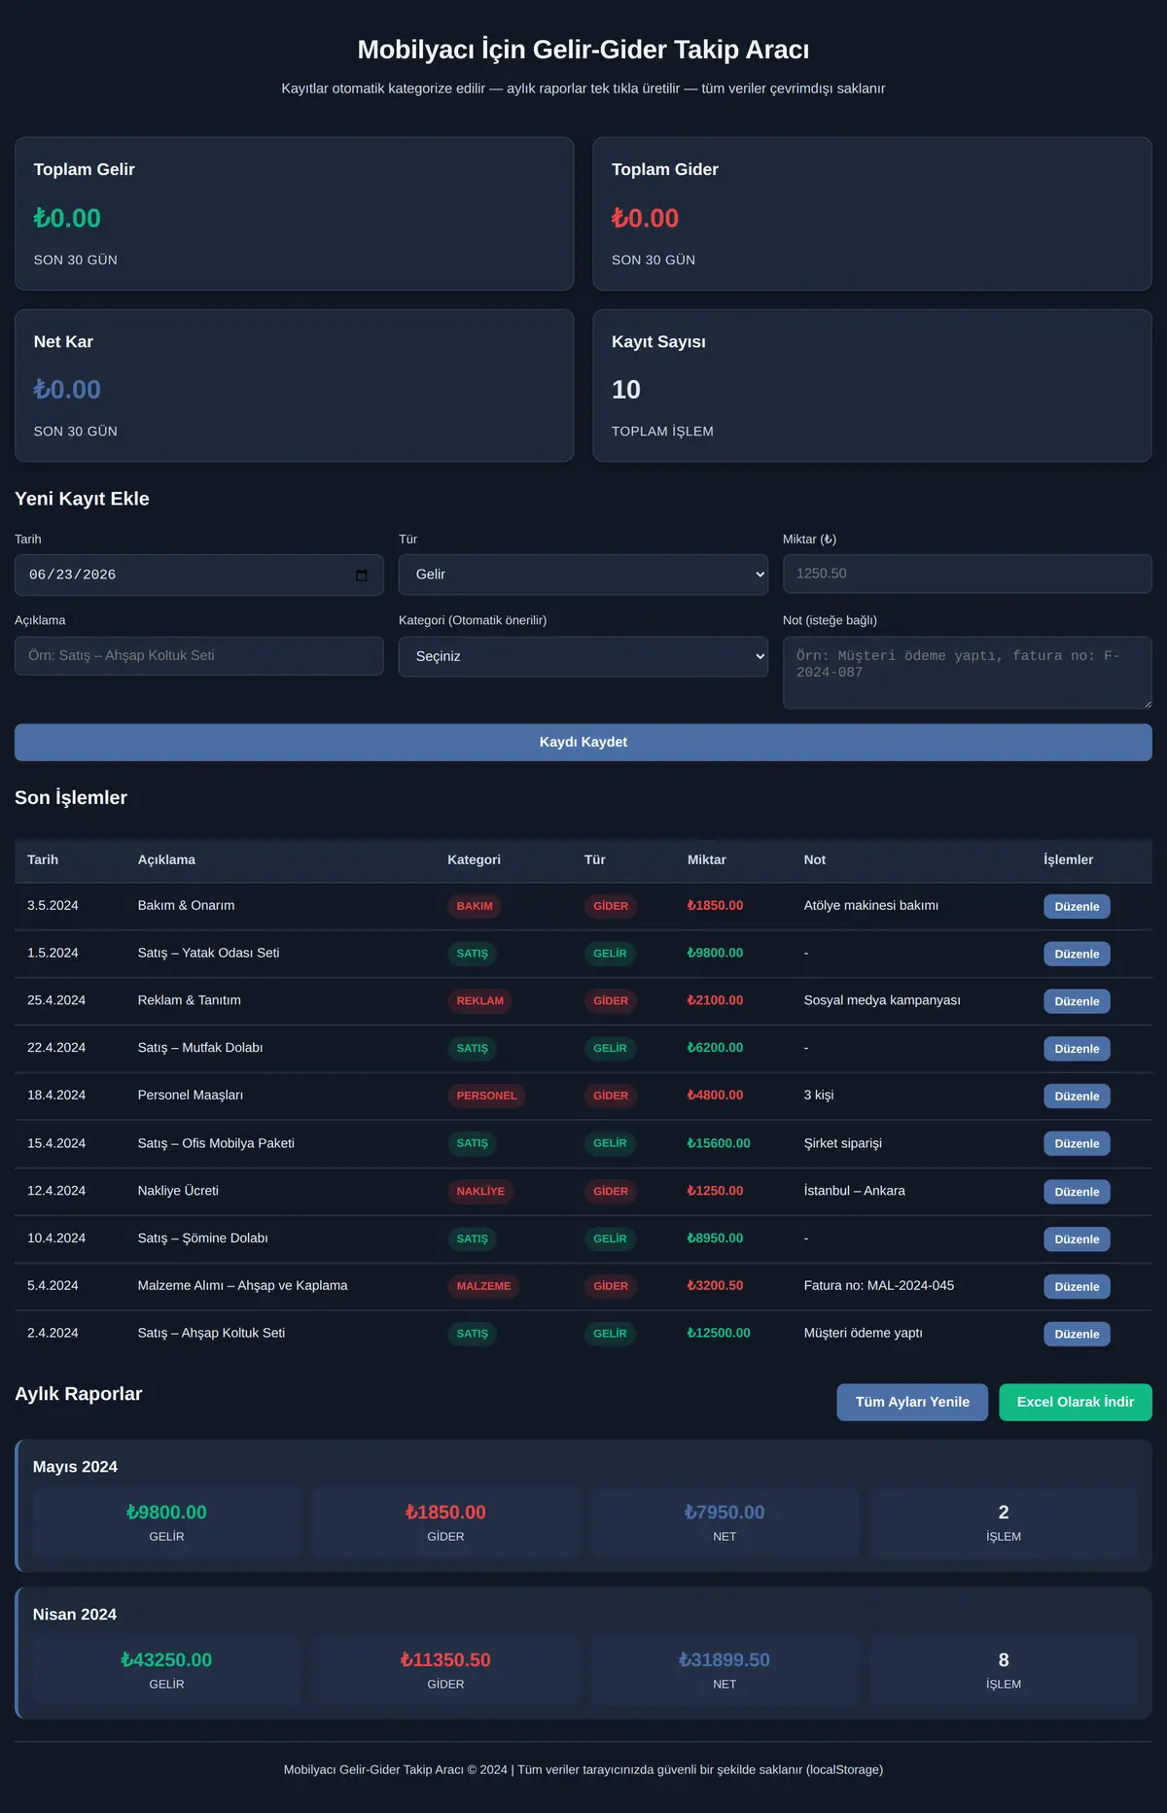
Task: Click the NAKLİYE category badge
Action: click(480, 1192)
